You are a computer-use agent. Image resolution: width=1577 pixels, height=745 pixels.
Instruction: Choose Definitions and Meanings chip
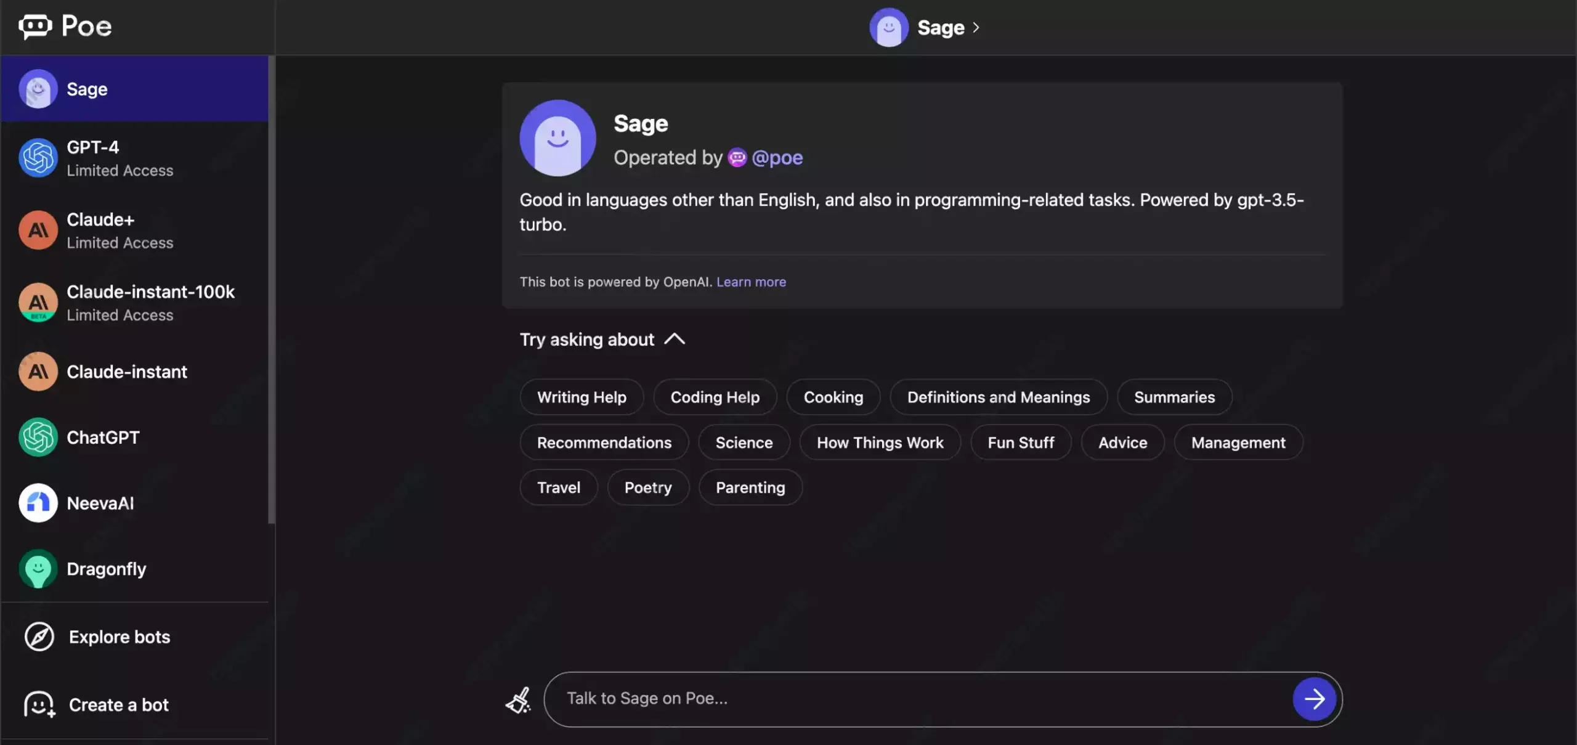click(998, 397)
